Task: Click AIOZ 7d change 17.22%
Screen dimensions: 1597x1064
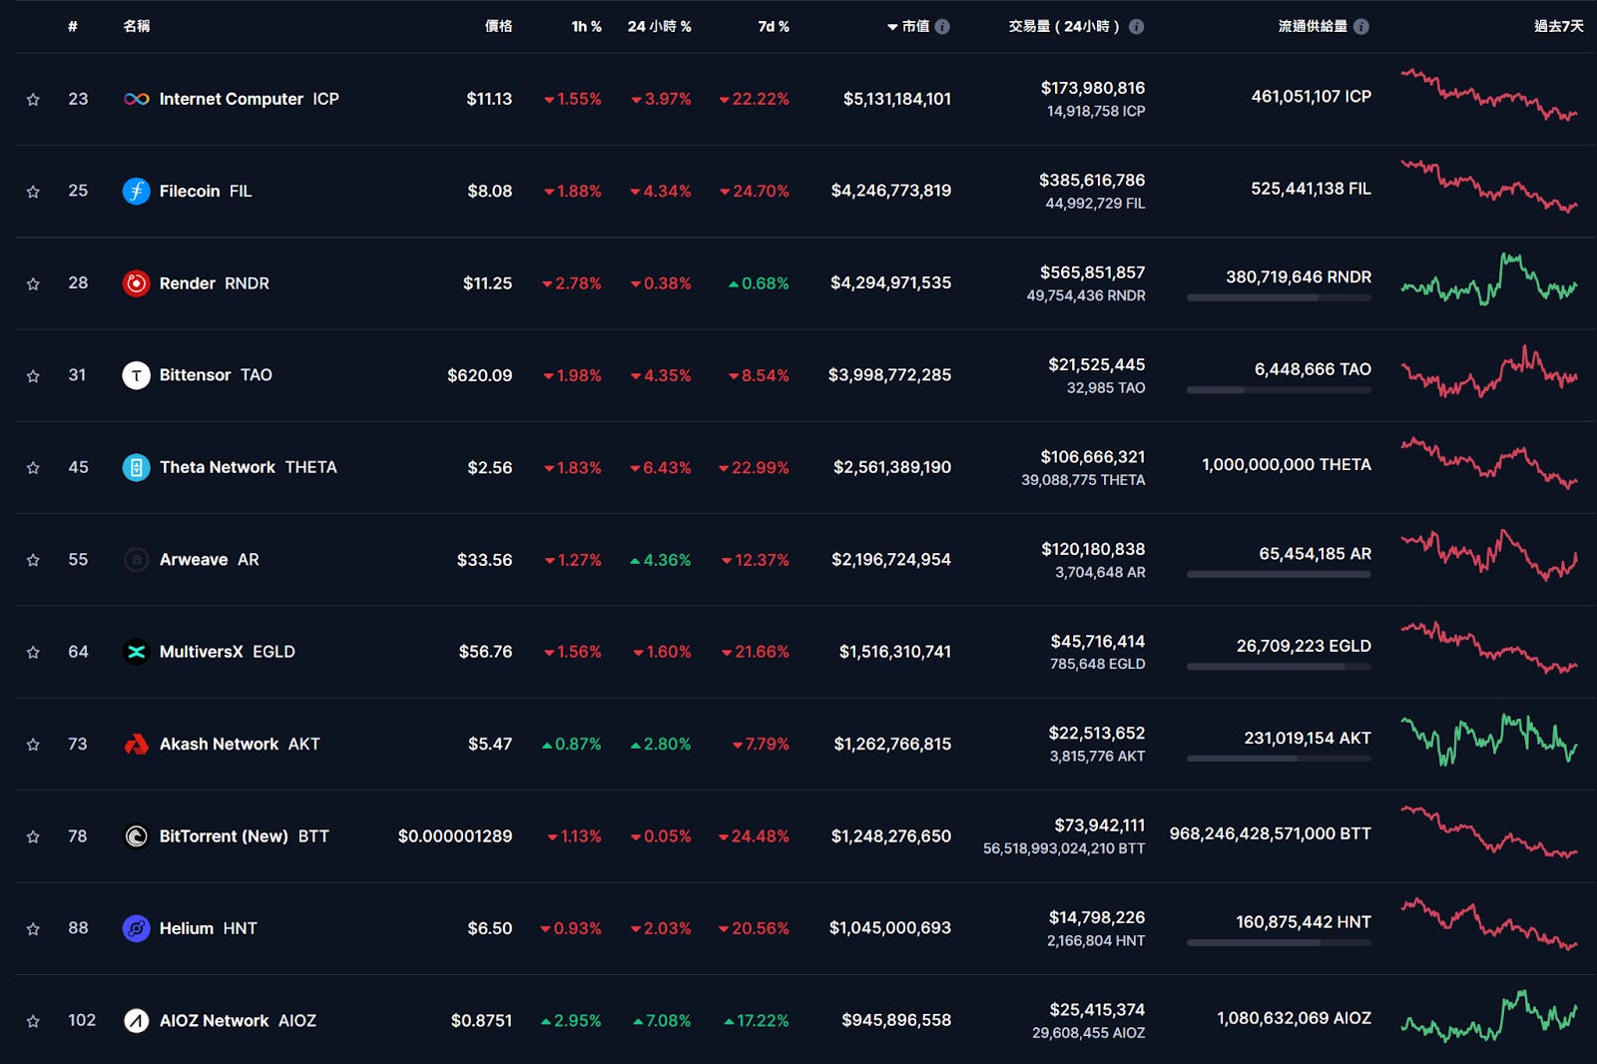Action: [757, 1021]
